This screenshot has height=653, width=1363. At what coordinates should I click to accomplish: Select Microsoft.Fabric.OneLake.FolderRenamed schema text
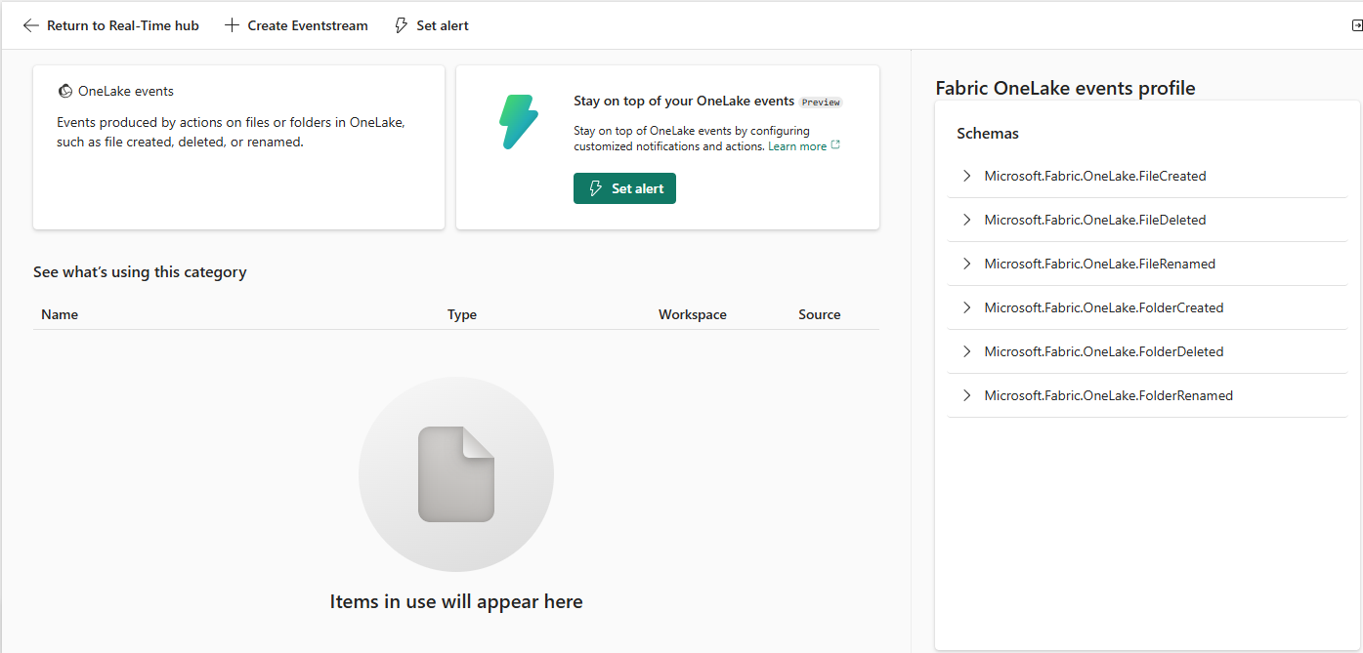tap(1109, 395)
